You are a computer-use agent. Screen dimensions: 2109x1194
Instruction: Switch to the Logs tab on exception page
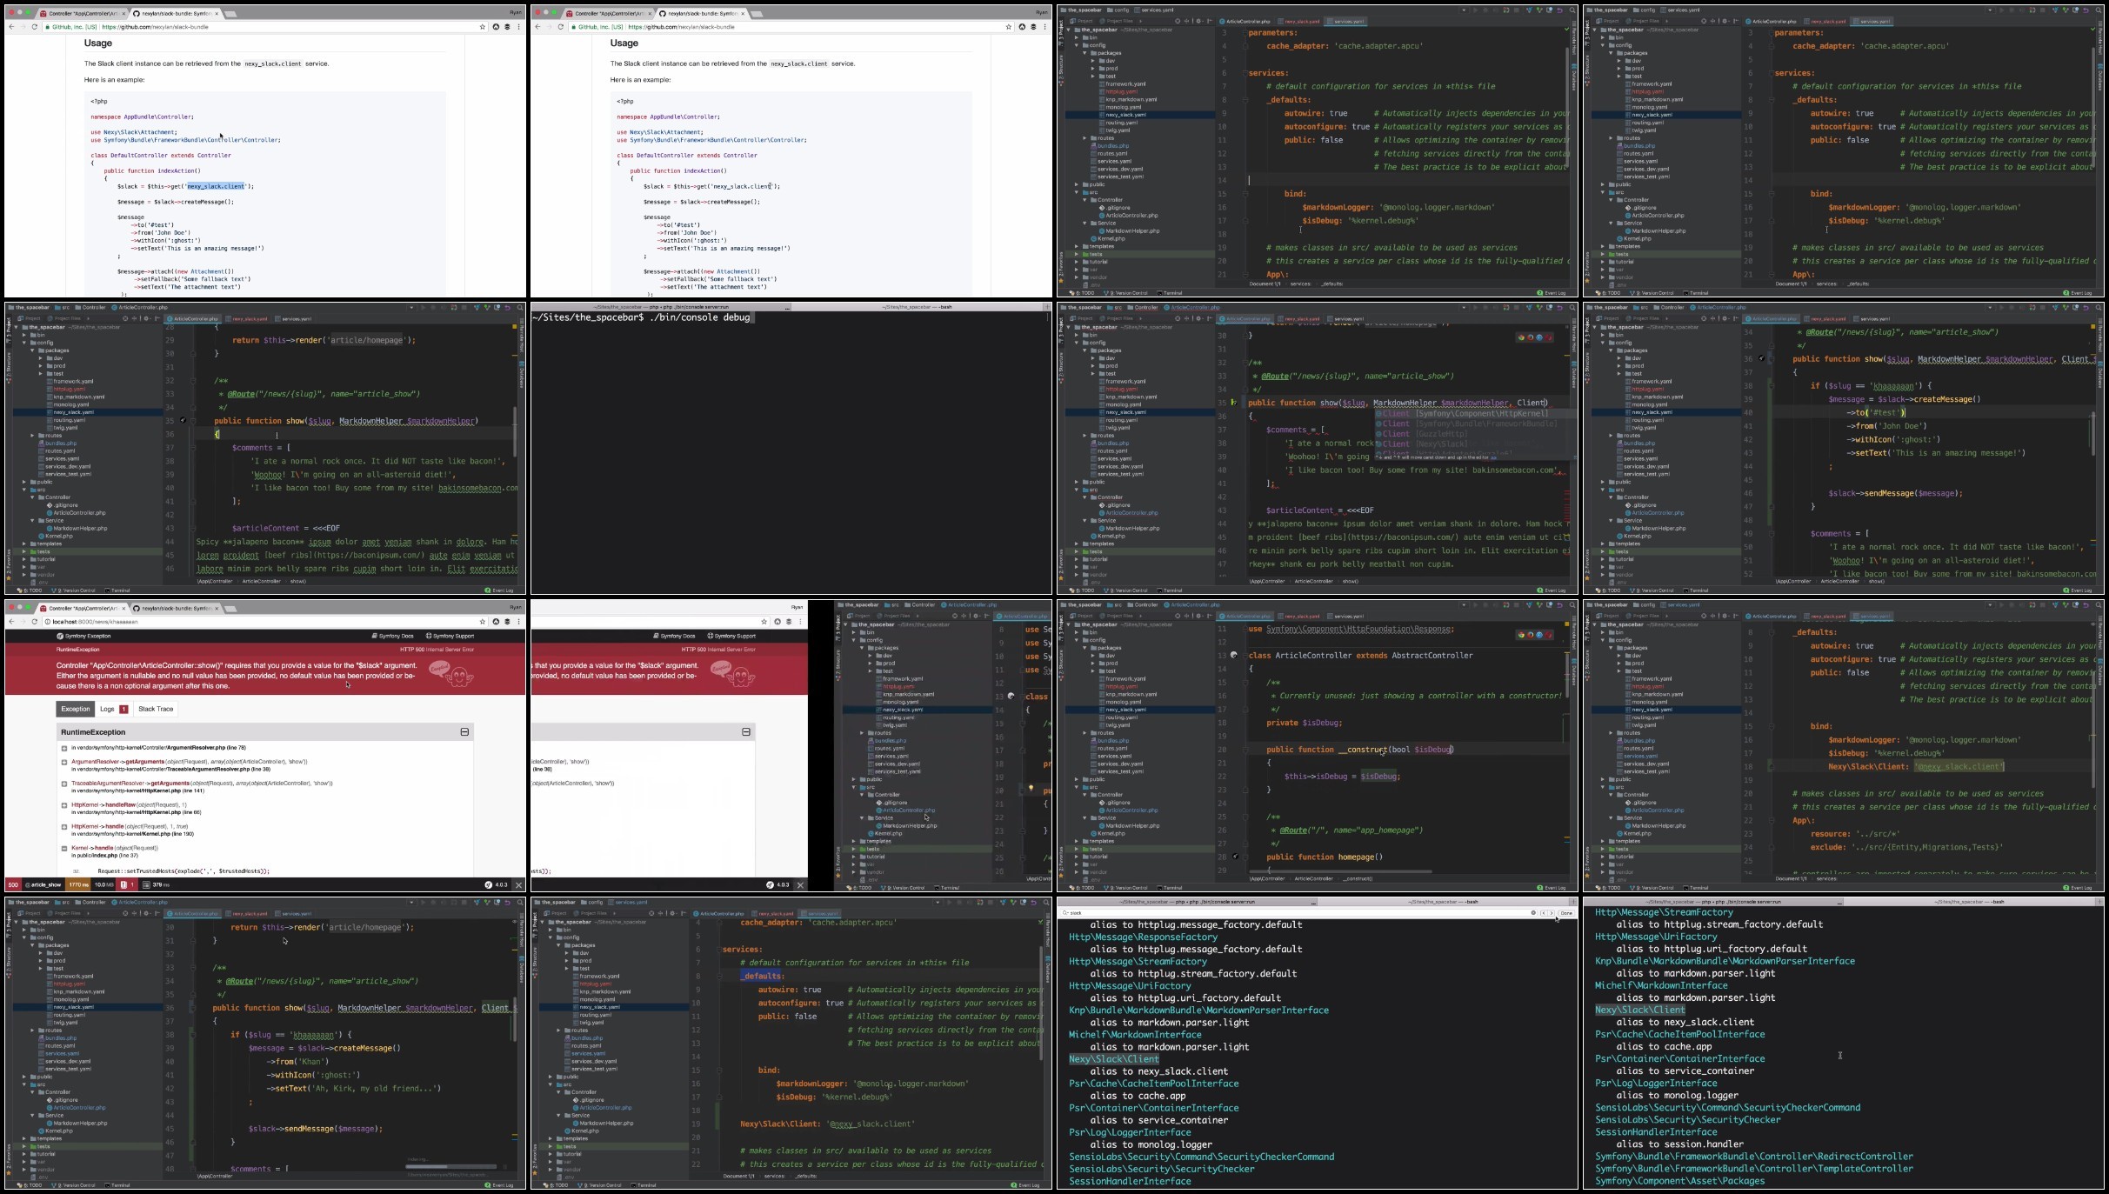pos(114,709)
